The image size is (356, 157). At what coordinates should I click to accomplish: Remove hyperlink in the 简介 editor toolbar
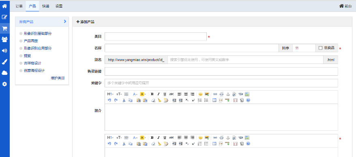click(x=222, y=94)
